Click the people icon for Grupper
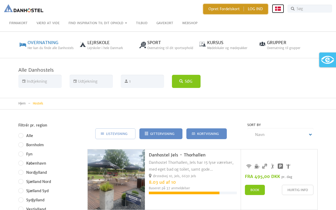 tap(262, 44)
